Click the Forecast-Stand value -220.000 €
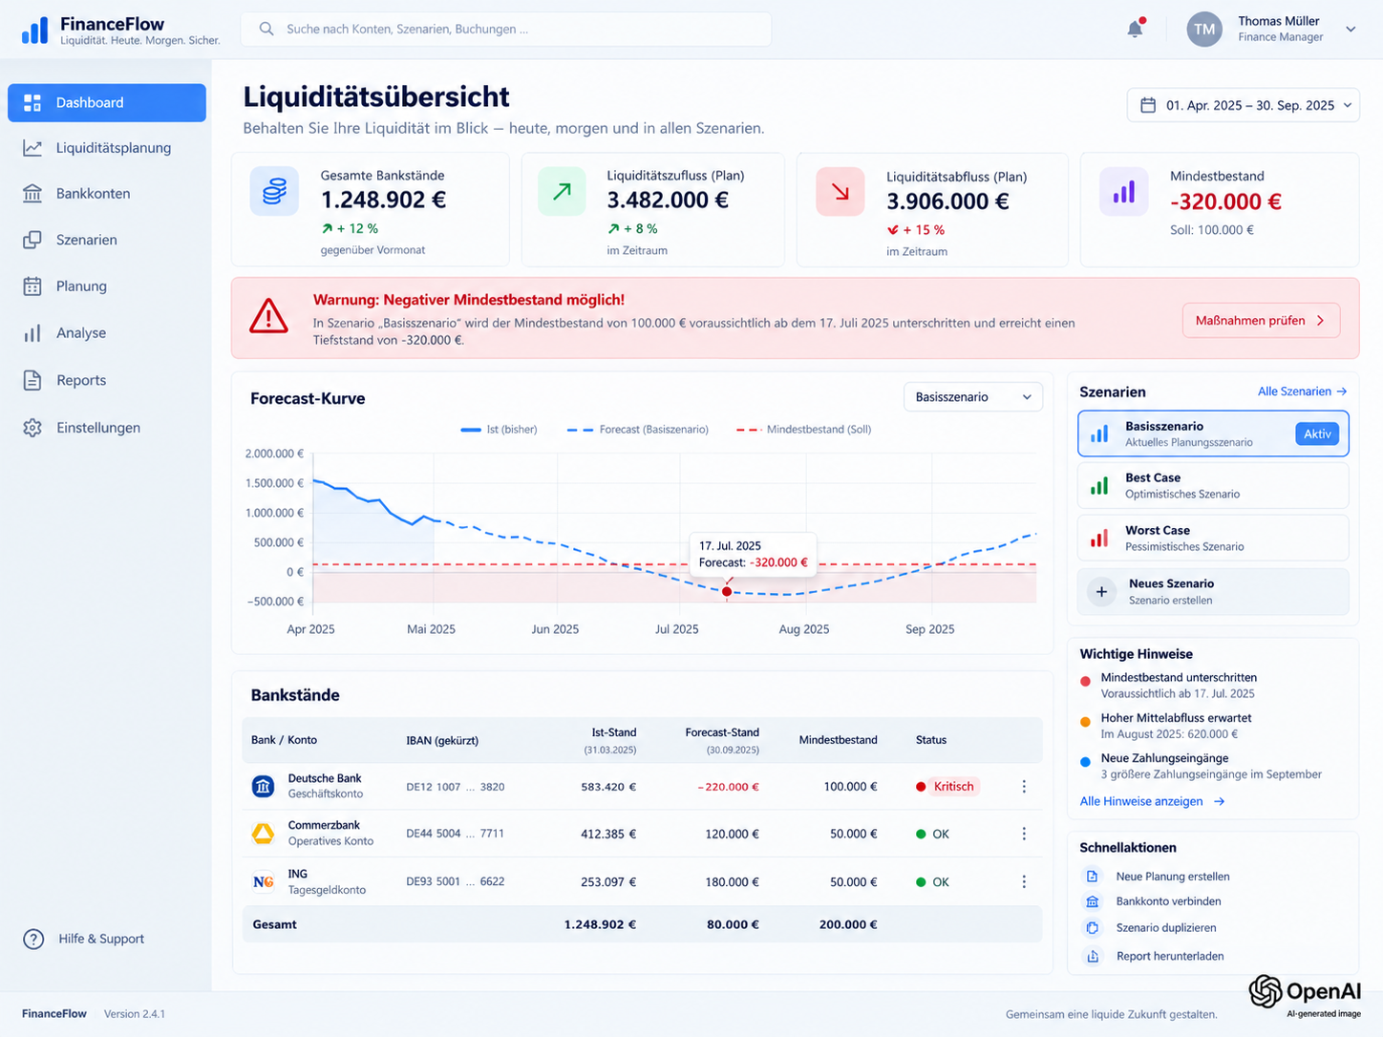The image size is (1383, 1037). (728, 787)
